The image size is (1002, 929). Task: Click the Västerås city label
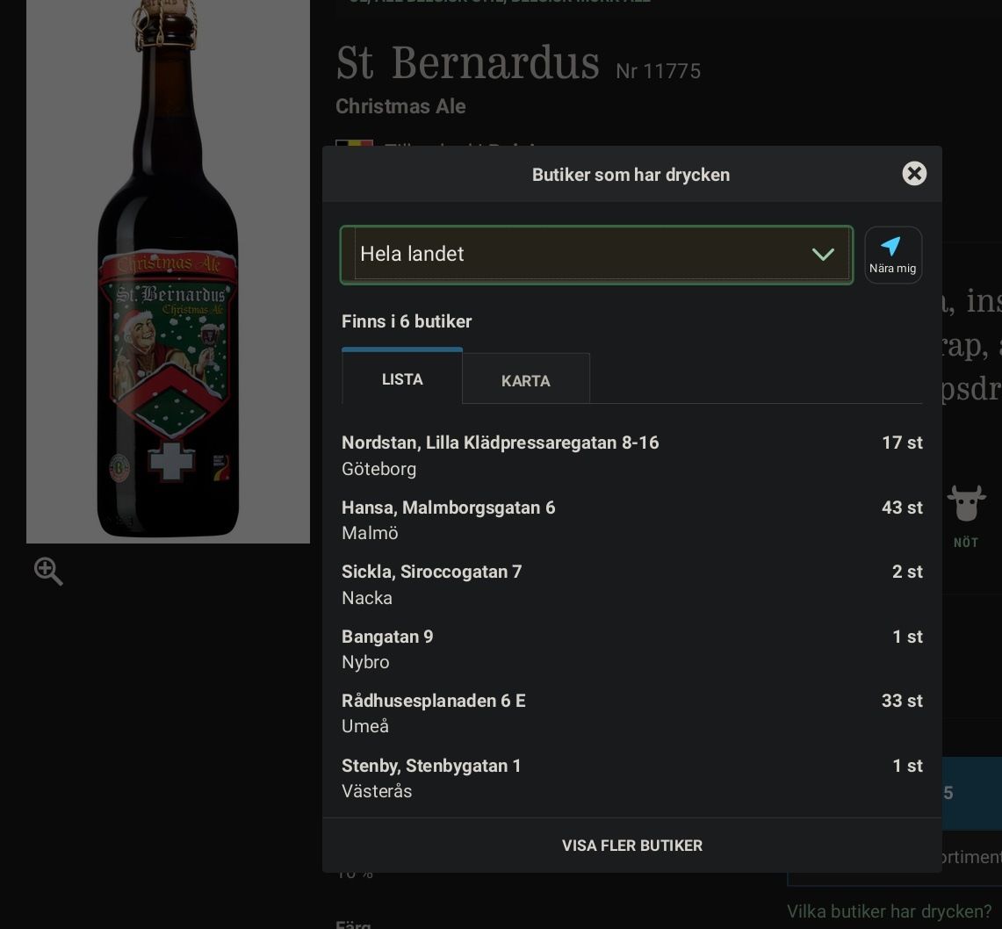377,791
